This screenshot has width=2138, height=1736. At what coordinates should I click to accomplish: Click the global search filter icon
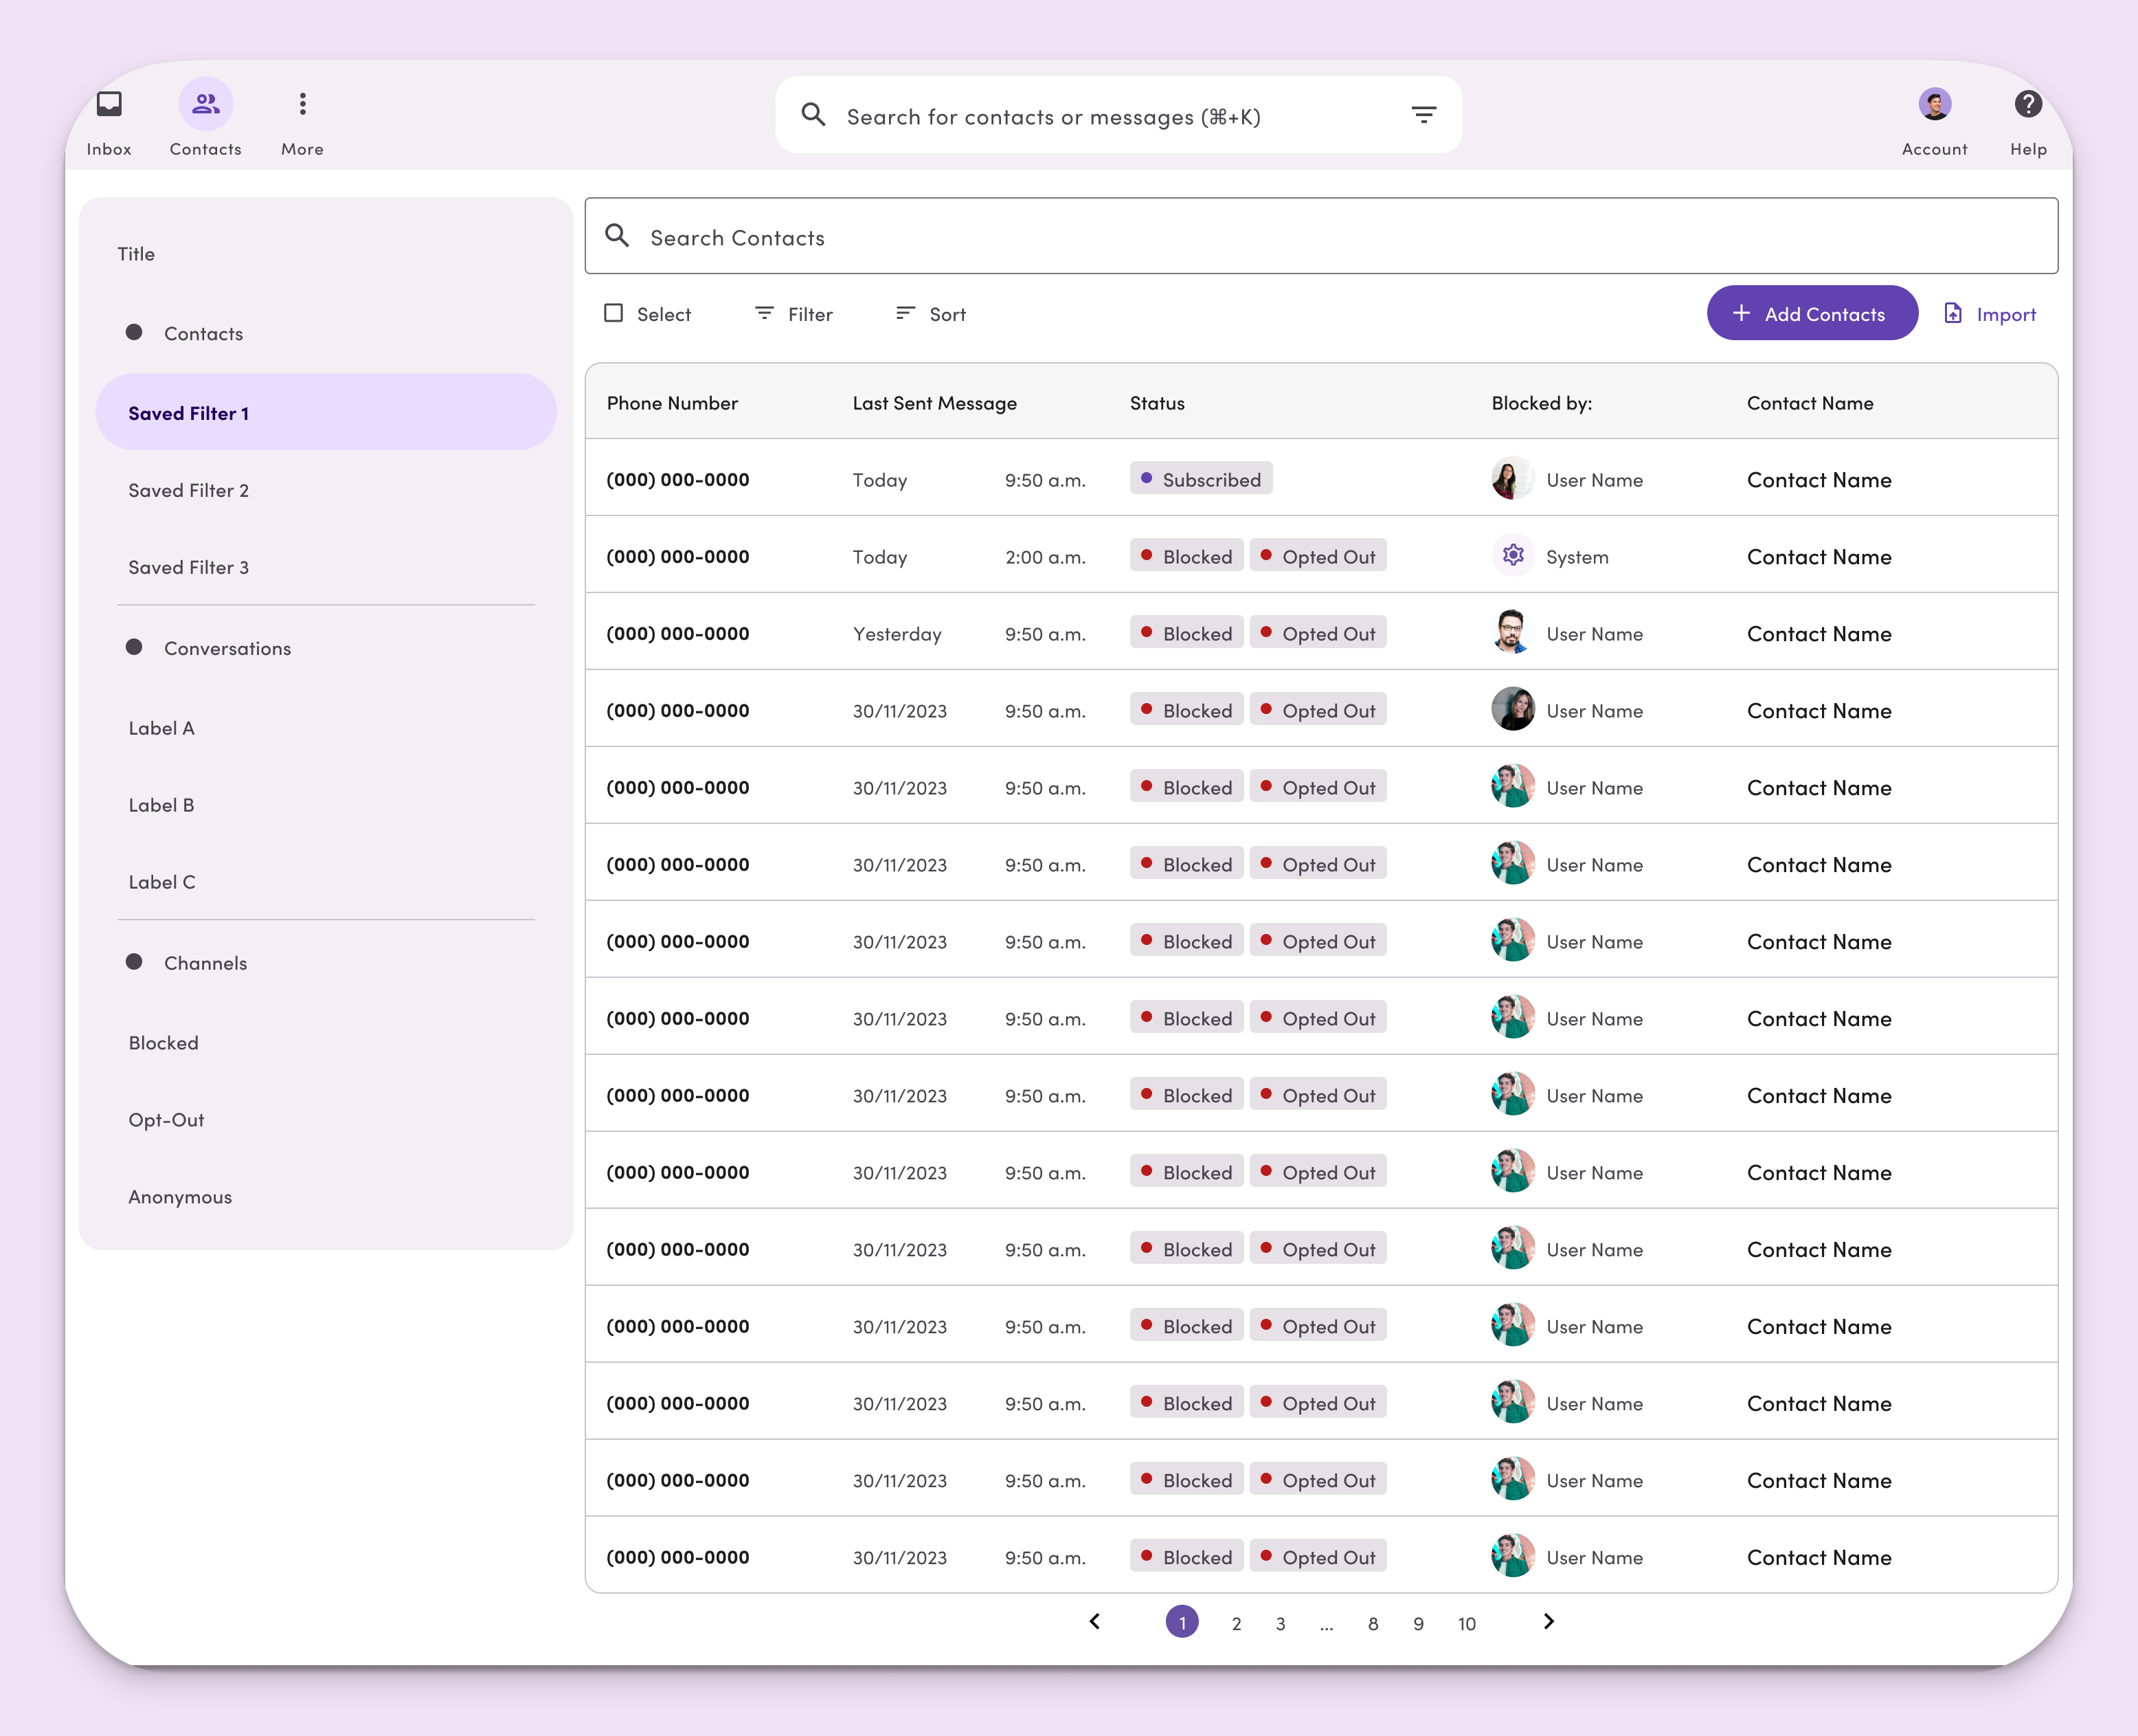[1424, 115]
